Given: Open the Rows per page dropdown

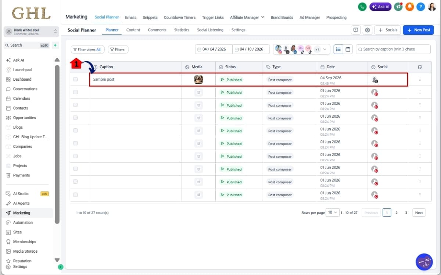Looking at the screenshot, I should pyautogui.click(x=333, y=213).
